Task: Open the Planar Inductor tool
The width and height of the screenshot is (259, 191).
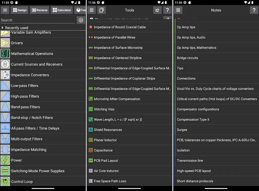Action: 105,140
